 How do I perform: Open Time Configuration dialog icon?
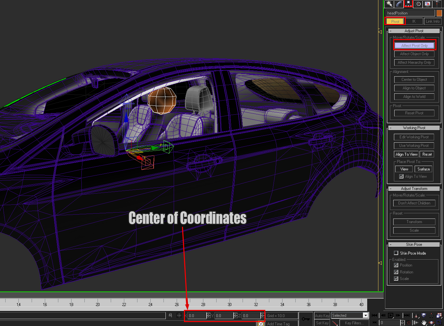pos(408,323)
